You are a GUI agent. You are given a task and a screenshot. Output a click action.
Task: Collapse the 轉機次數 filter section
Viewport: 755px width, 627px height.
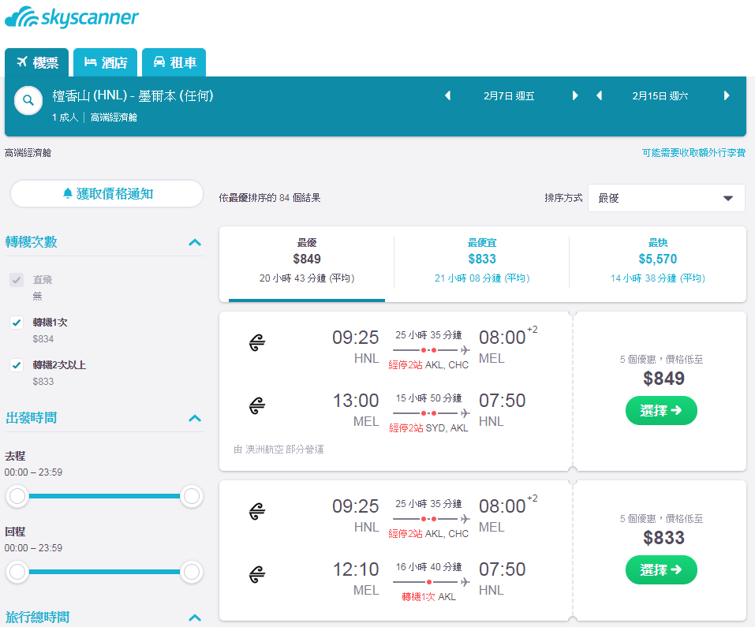coord(195,242)
